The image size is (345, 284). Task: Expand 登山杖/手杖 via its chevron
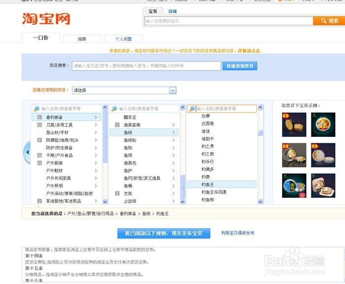[x=96, y=132]
